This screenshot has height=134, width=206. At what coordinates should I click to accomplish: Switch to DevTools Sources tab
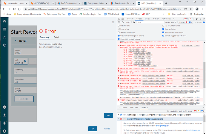[147, 19]
